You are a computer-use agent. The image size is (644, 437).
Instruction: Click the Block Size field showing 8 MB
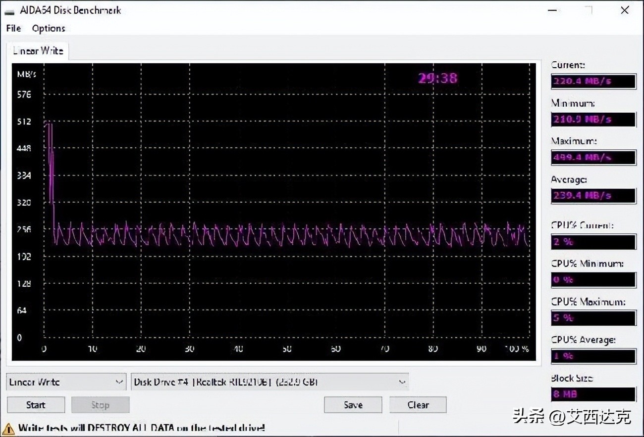[593, 394]
